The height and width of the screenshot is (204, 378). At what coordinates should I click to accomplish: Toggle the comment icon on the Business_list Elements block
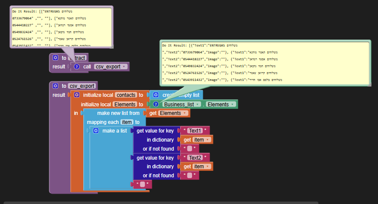pyautogui.click(x=156, y=104)
